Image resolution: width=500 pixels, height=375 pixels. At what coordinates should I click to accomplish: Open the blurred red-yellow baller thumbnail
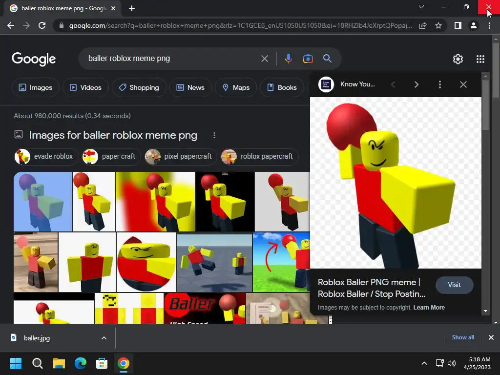click(x=155, y=202)
